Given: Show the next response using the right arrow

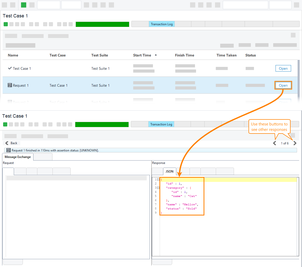Looking at the screenshot, I should click(x=295, y=143).
